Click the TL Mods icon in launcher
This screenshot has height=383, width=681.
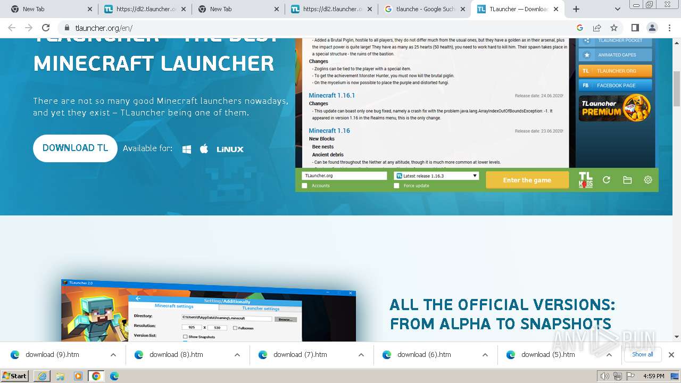[585, 180]
